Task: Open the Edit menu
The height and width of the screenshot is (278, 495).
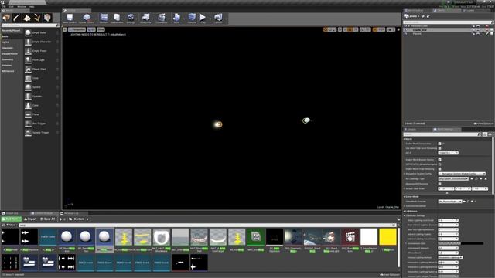Action: pyautogui.click(x=12, y=7)
